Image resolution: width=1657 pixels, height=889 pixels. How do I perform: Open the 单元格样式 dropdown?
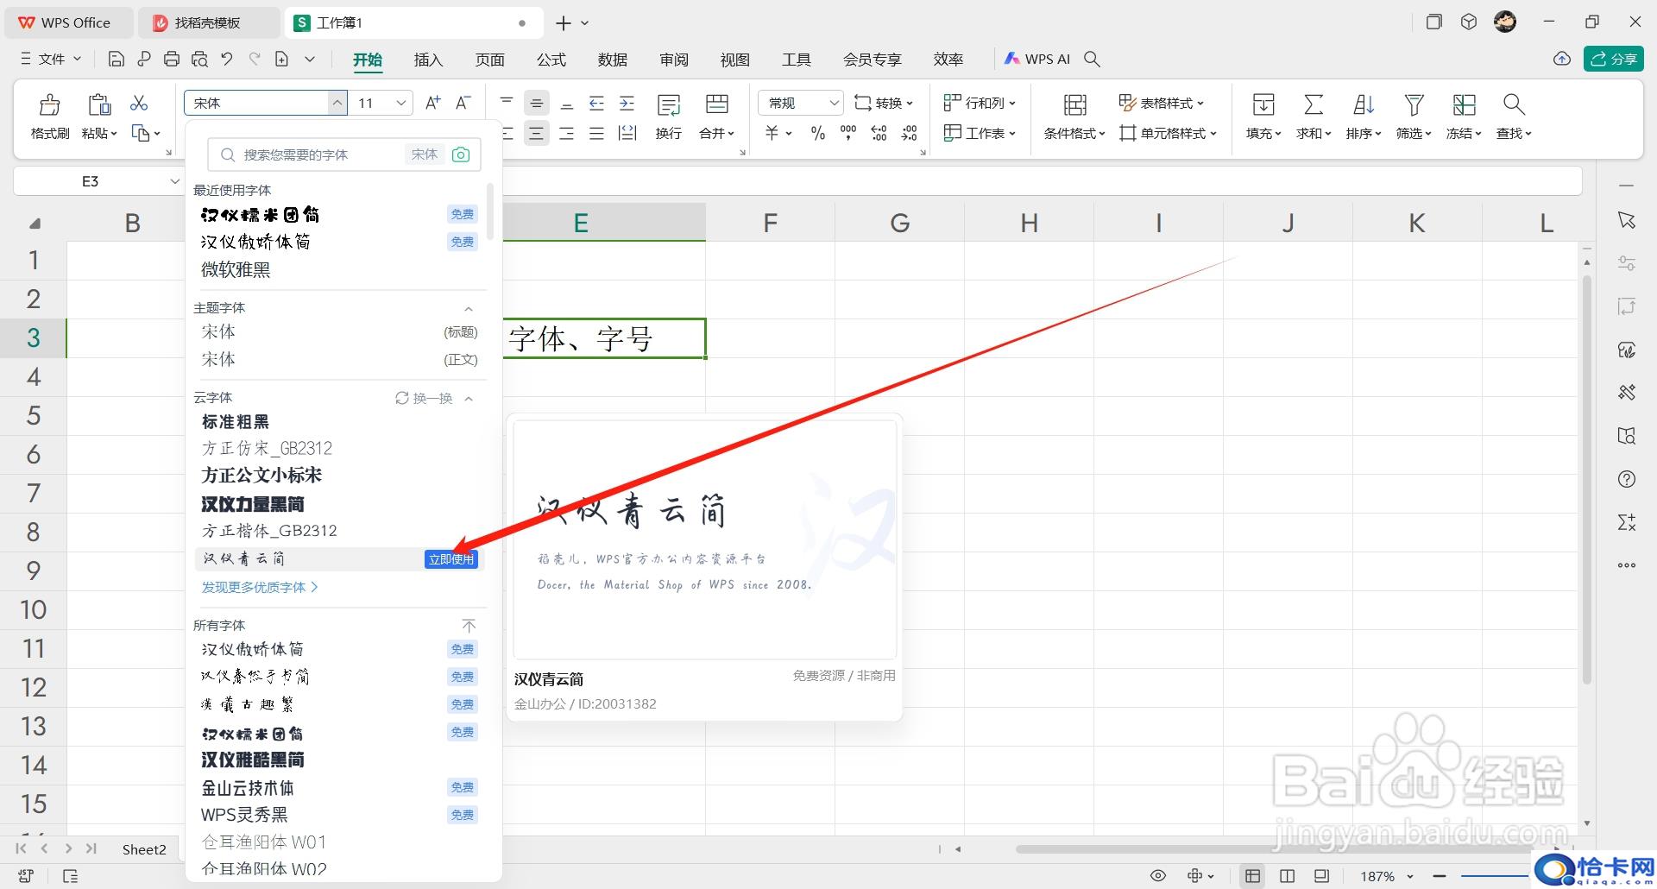click(1169, 133)
